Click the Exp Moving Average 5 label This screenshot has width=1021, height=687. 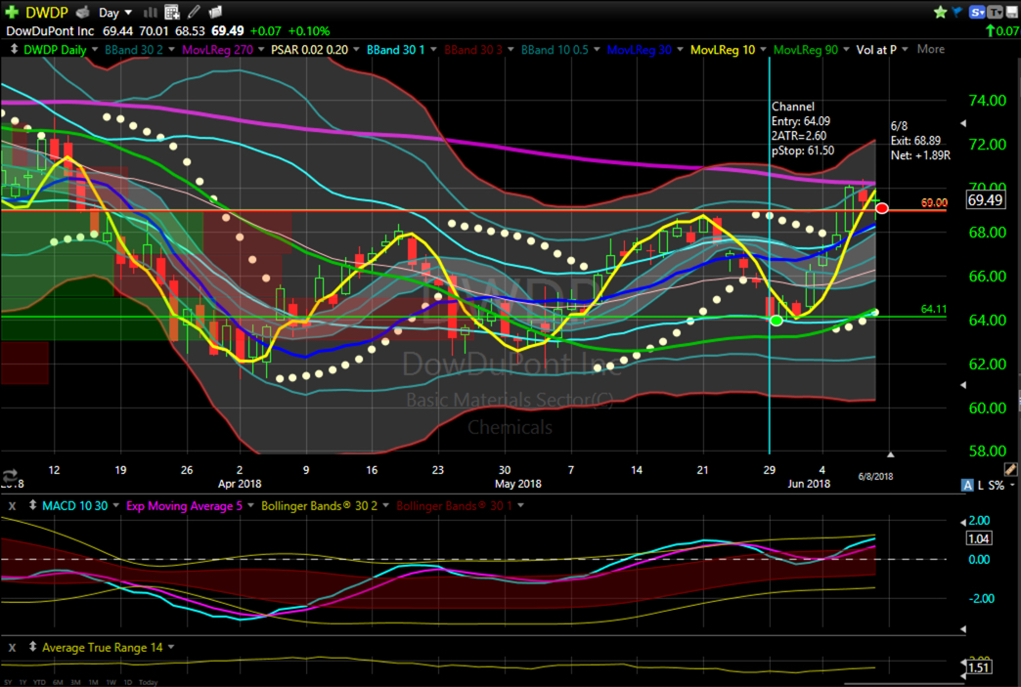click(184, 505)
